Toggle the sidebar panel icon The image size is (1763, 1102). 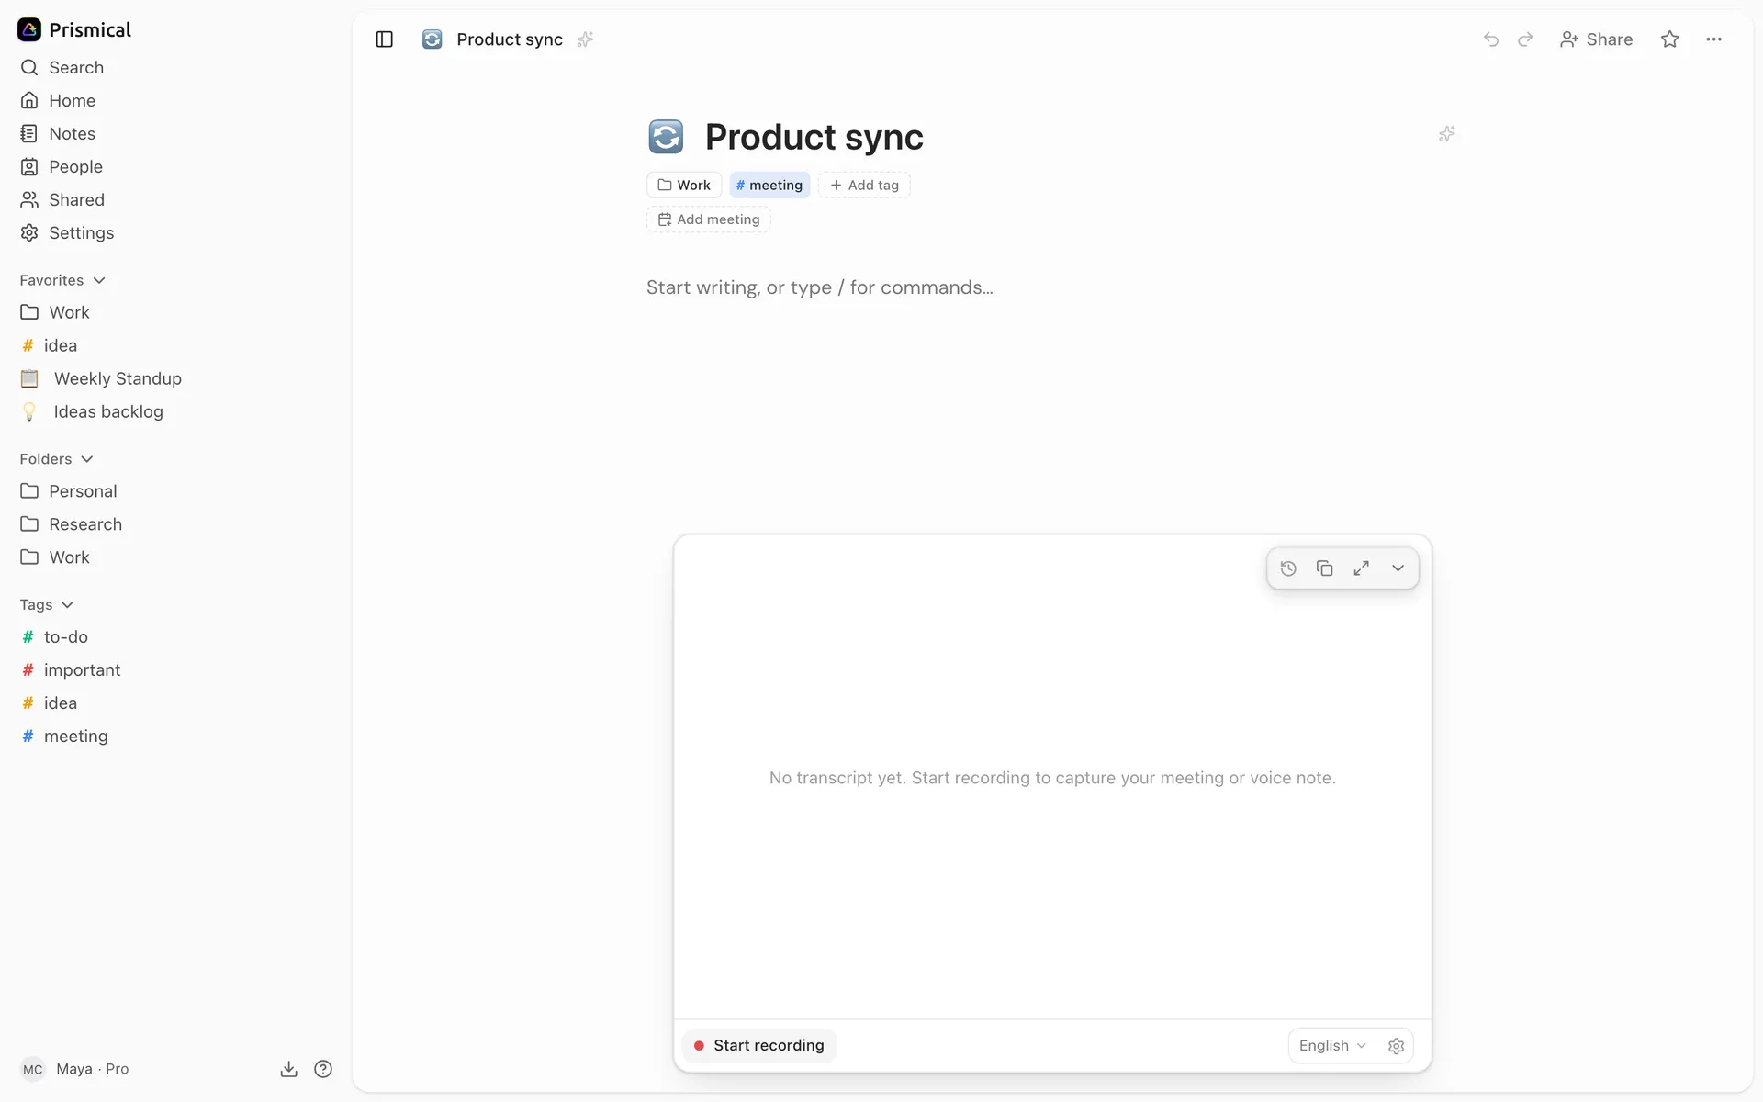[384, 39]
